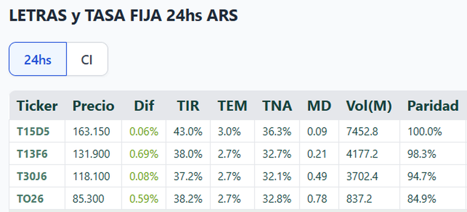Sort by TNA column header
This screenshot has height=212, width=467.
pyautogui.click(x=277, y=106)
